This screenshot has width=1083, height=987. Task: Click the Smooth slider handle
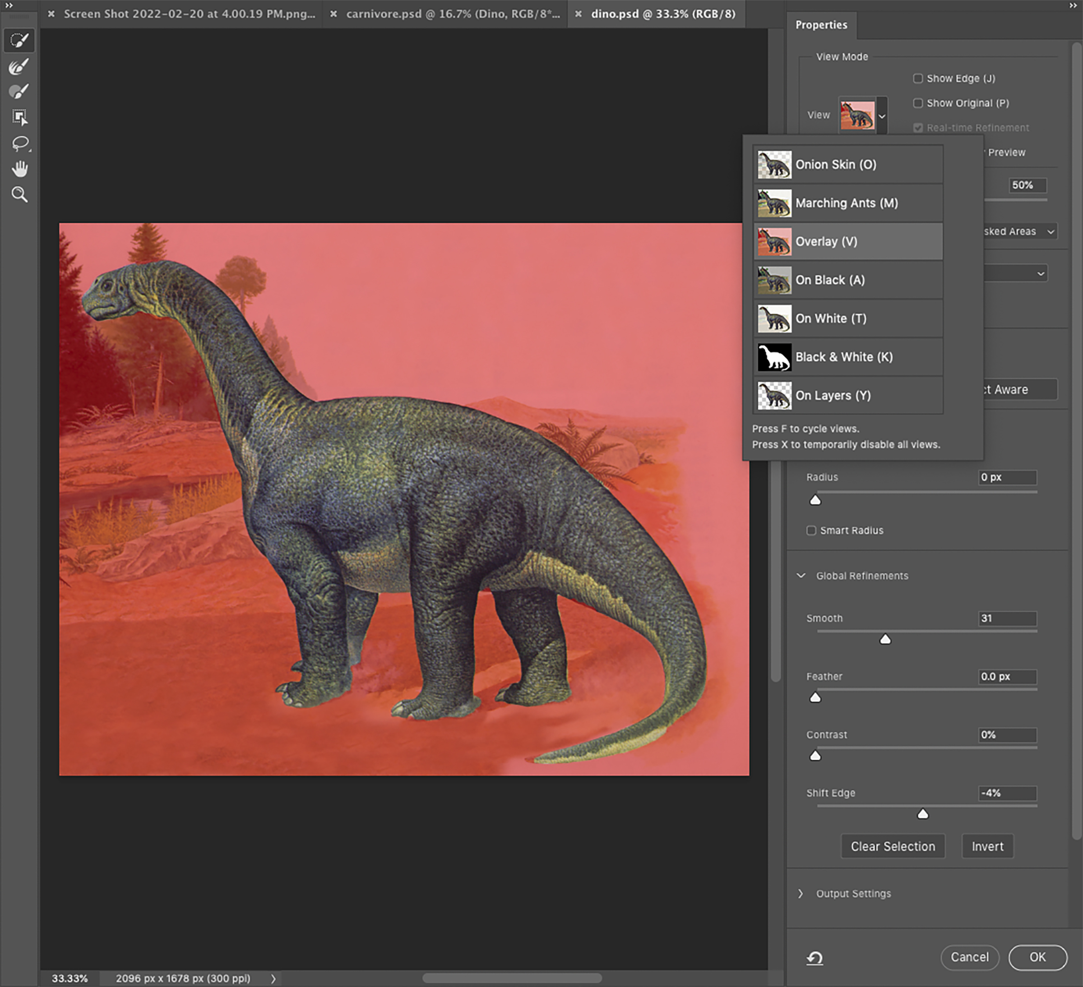[x=885, y=639]
